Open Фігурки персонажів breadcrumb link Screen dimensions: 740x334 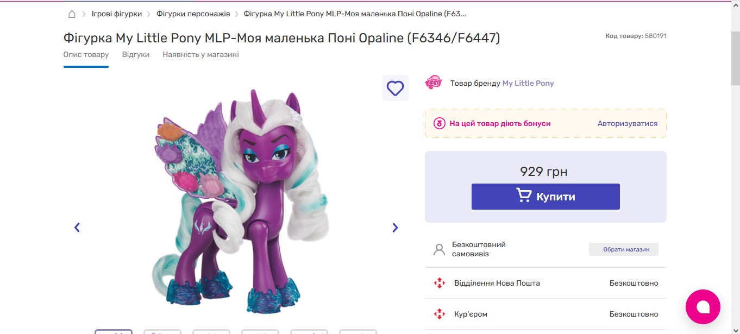193,14
